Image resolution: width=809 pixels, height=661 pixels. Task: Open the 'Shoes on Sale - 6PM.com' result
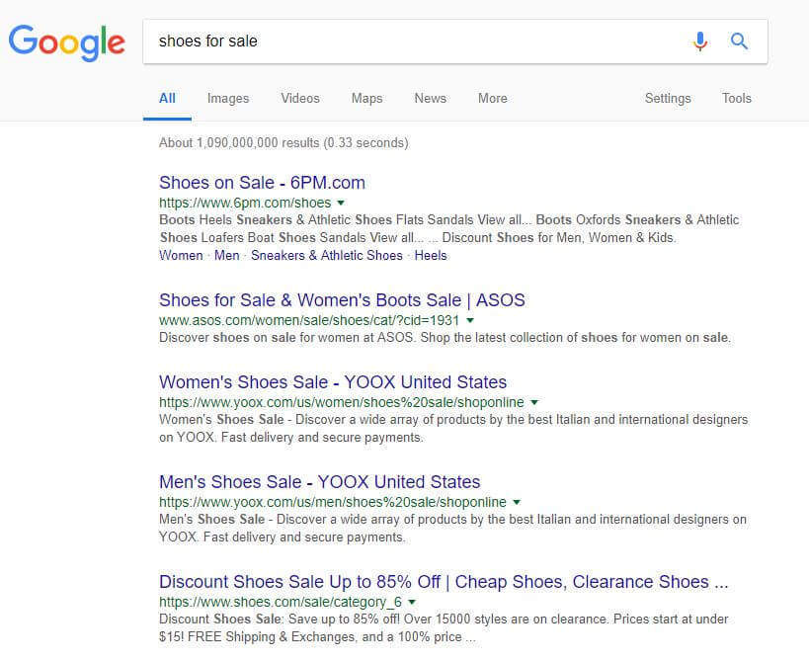coord(262,183)
